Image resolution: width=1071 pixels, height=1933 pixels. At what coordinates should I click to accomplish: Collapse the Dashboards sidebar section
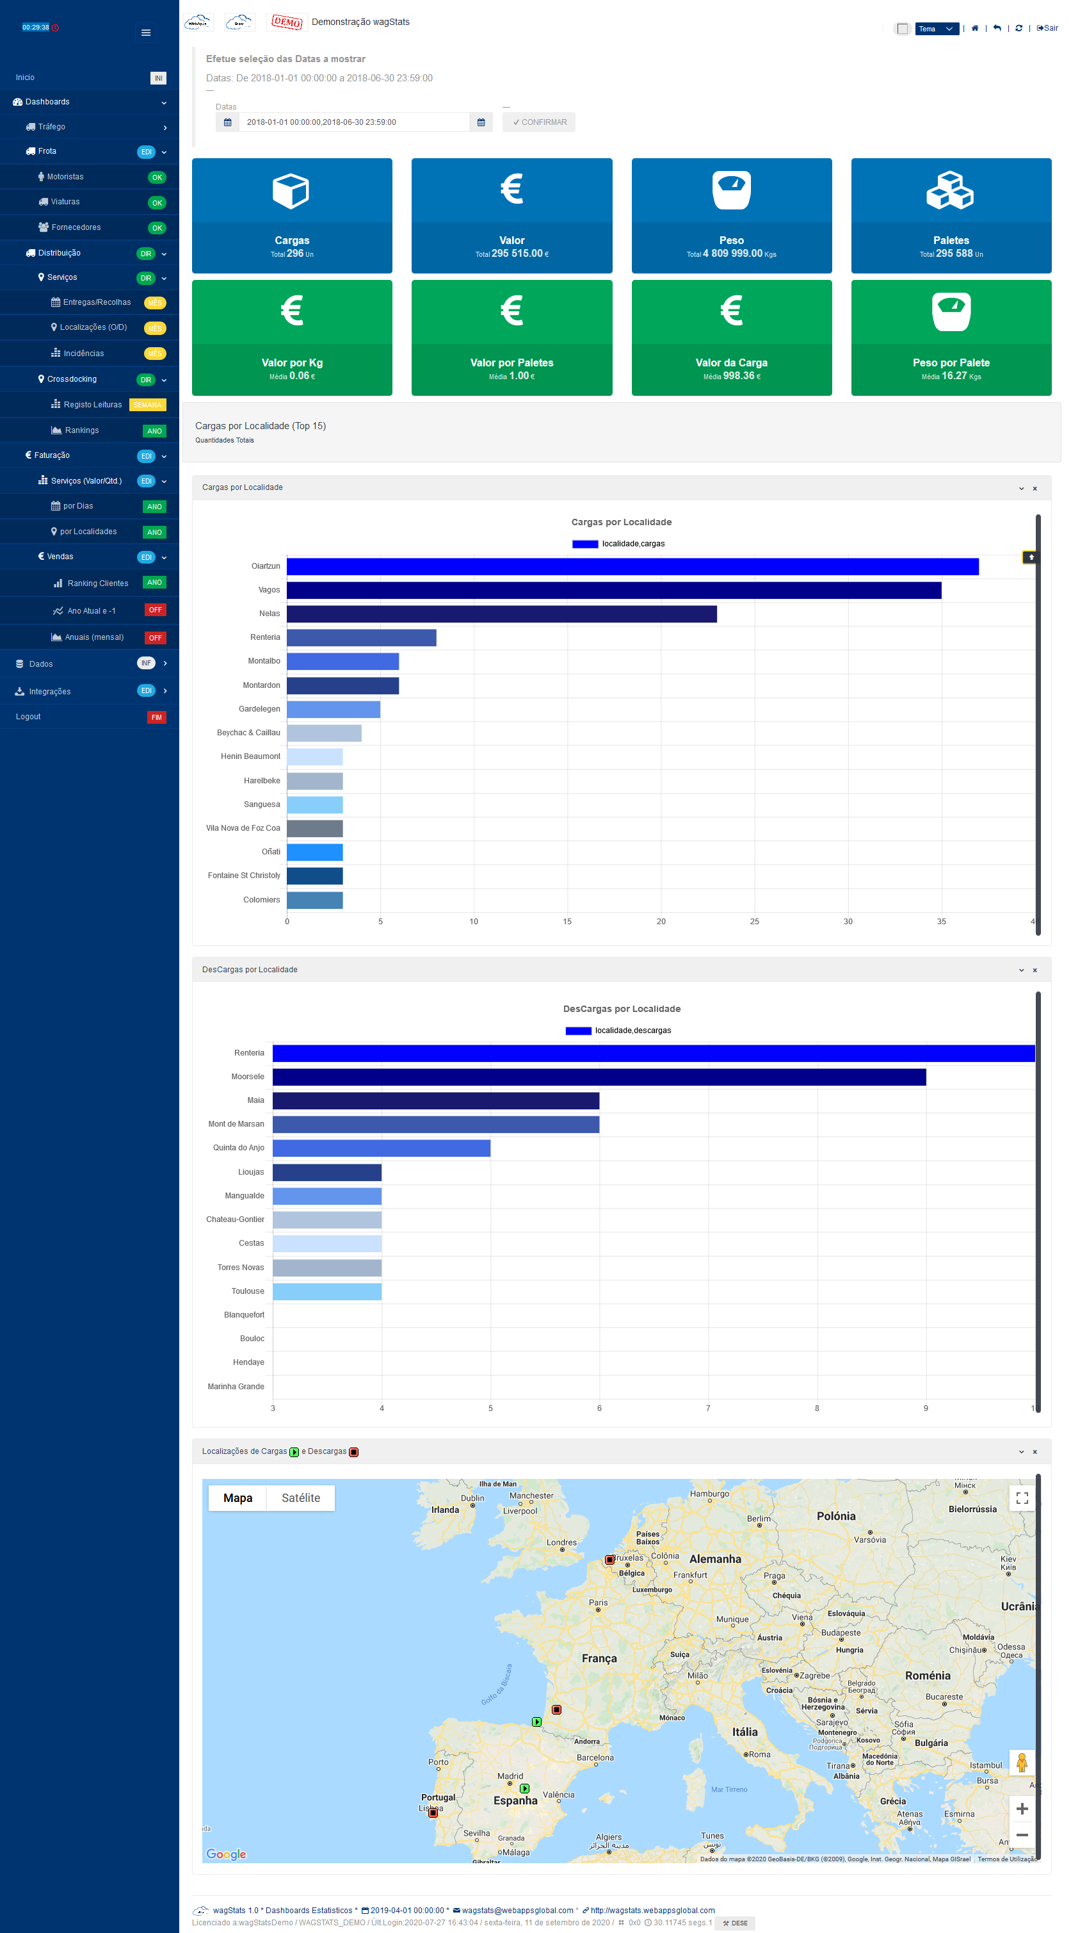point(89,102)
